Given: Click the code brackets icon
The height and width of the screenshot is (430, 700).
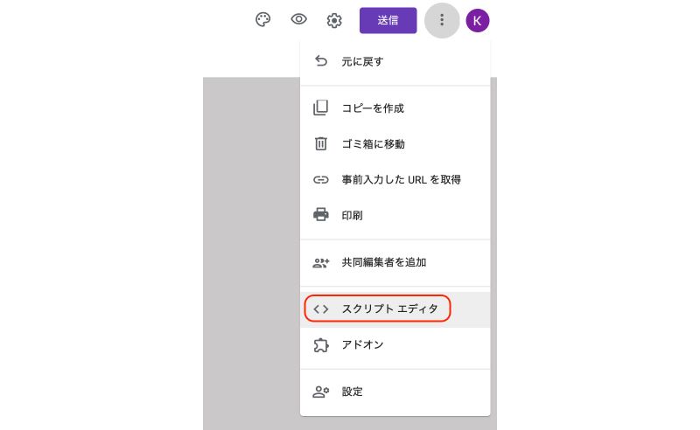Looking at the screenshot, I should [320, 309].
